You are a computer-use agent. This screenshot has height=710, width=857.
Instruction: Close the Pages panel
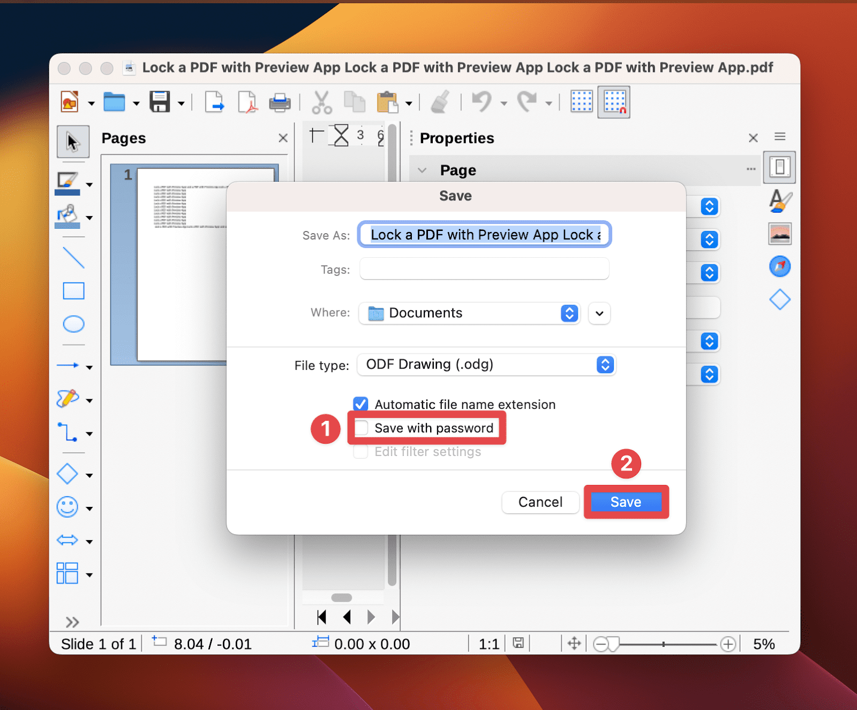pyautogui.click(x=283, y=138)
